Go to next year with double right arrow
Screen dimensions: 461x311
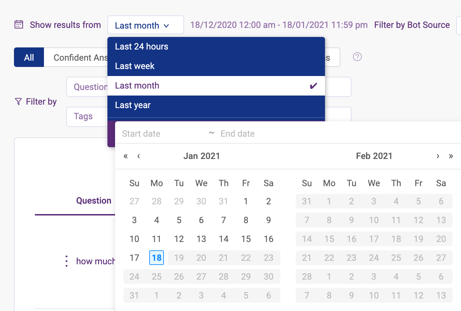451,156
